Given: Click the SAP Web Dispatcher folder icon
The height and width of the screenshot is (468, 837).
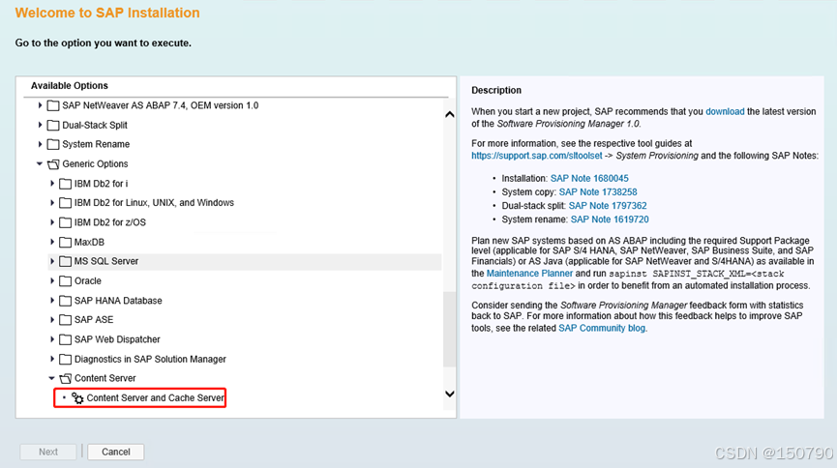Looking at the screenshot, I should tap(65, 339).
